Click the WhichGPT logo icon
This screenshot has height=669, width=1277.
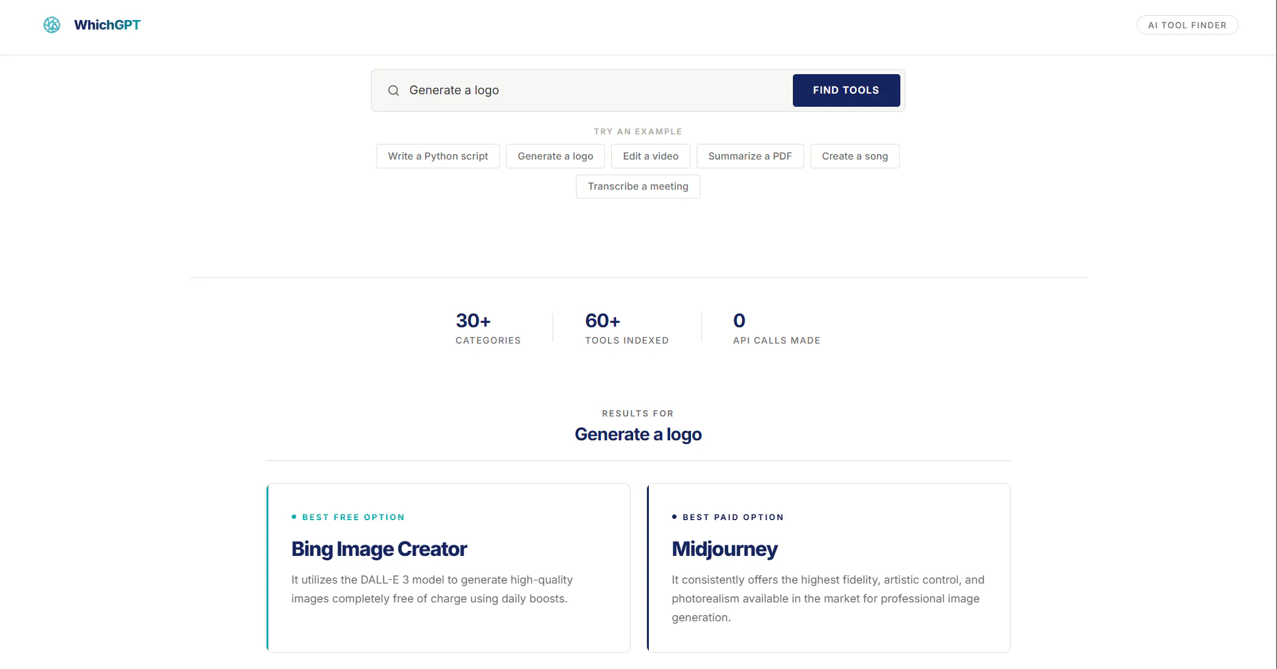tap(52, 25)
